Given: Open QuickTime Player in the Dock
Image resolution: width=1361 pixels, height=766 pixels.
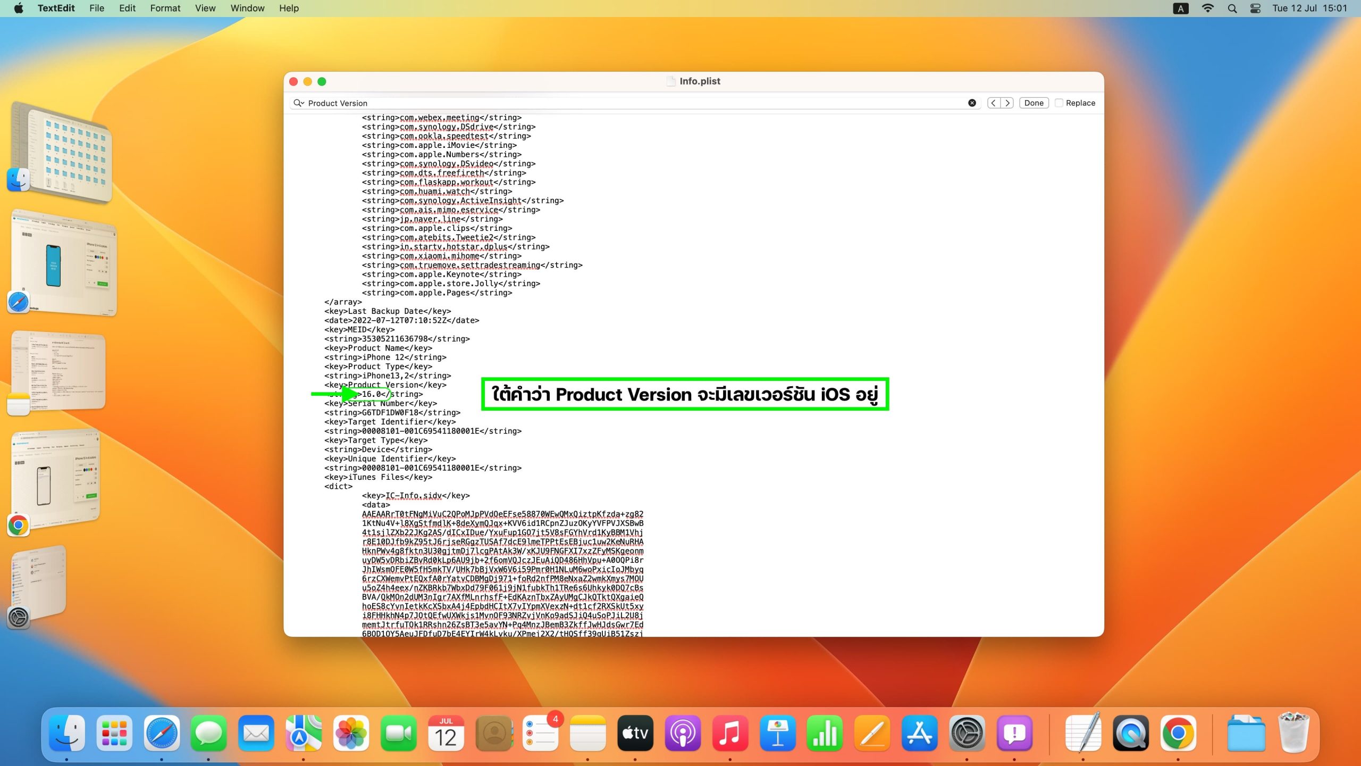Looking at the screenshot, I should (x=1131, y=733).
